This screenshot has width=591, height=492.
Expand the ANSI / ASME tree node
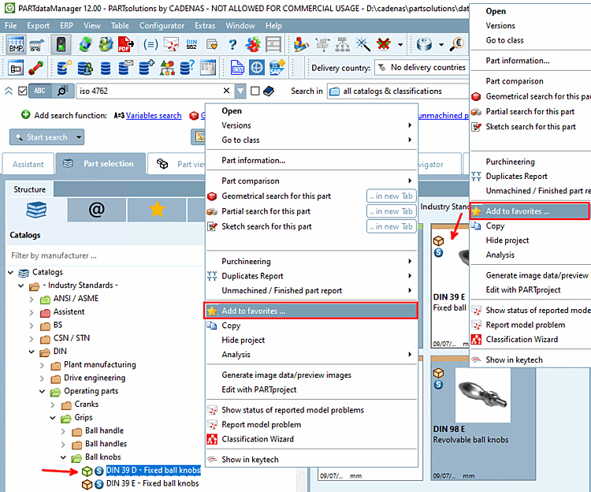point(32,299)
